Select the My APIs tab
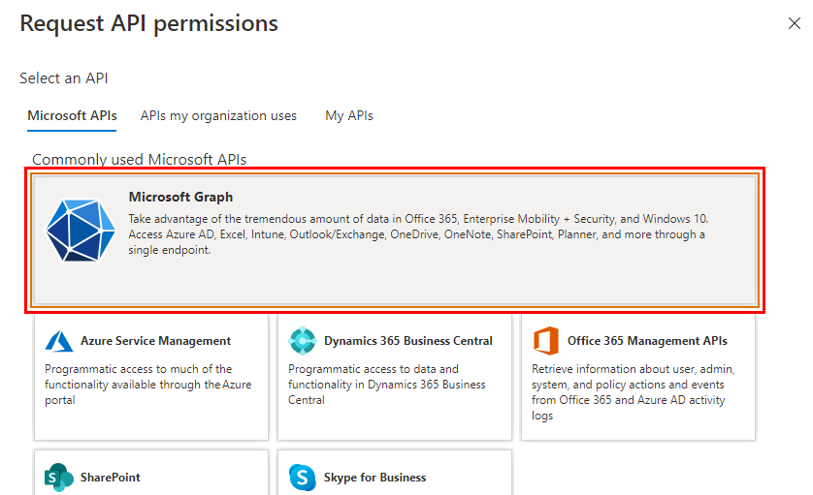This screenshot has height=495, width=813. point(348,115)
